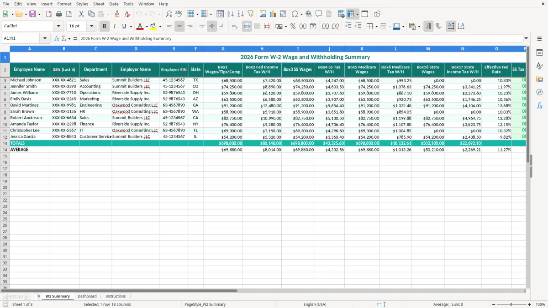Click Increase Indent icon
Viewport: 548px width, 308px height.
coord(348,26)
